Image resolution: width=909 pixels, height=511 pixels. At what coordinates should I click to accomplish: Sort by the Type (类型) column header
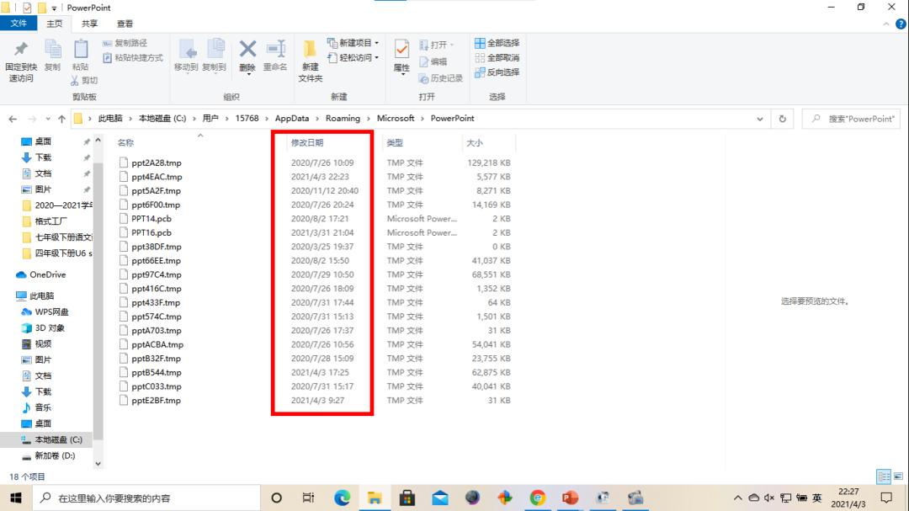[x=395, y=142]
